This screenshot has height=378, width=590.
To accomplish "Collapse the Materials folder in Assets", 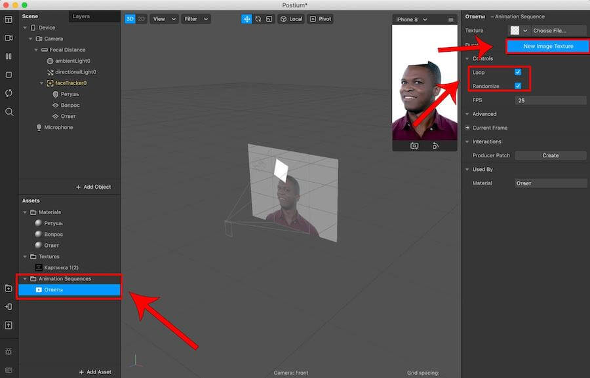I will point(25,212).
